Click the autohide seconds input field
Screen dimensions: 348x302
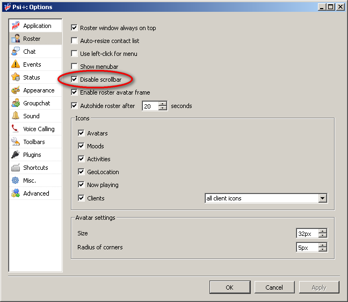coord(150,106)
